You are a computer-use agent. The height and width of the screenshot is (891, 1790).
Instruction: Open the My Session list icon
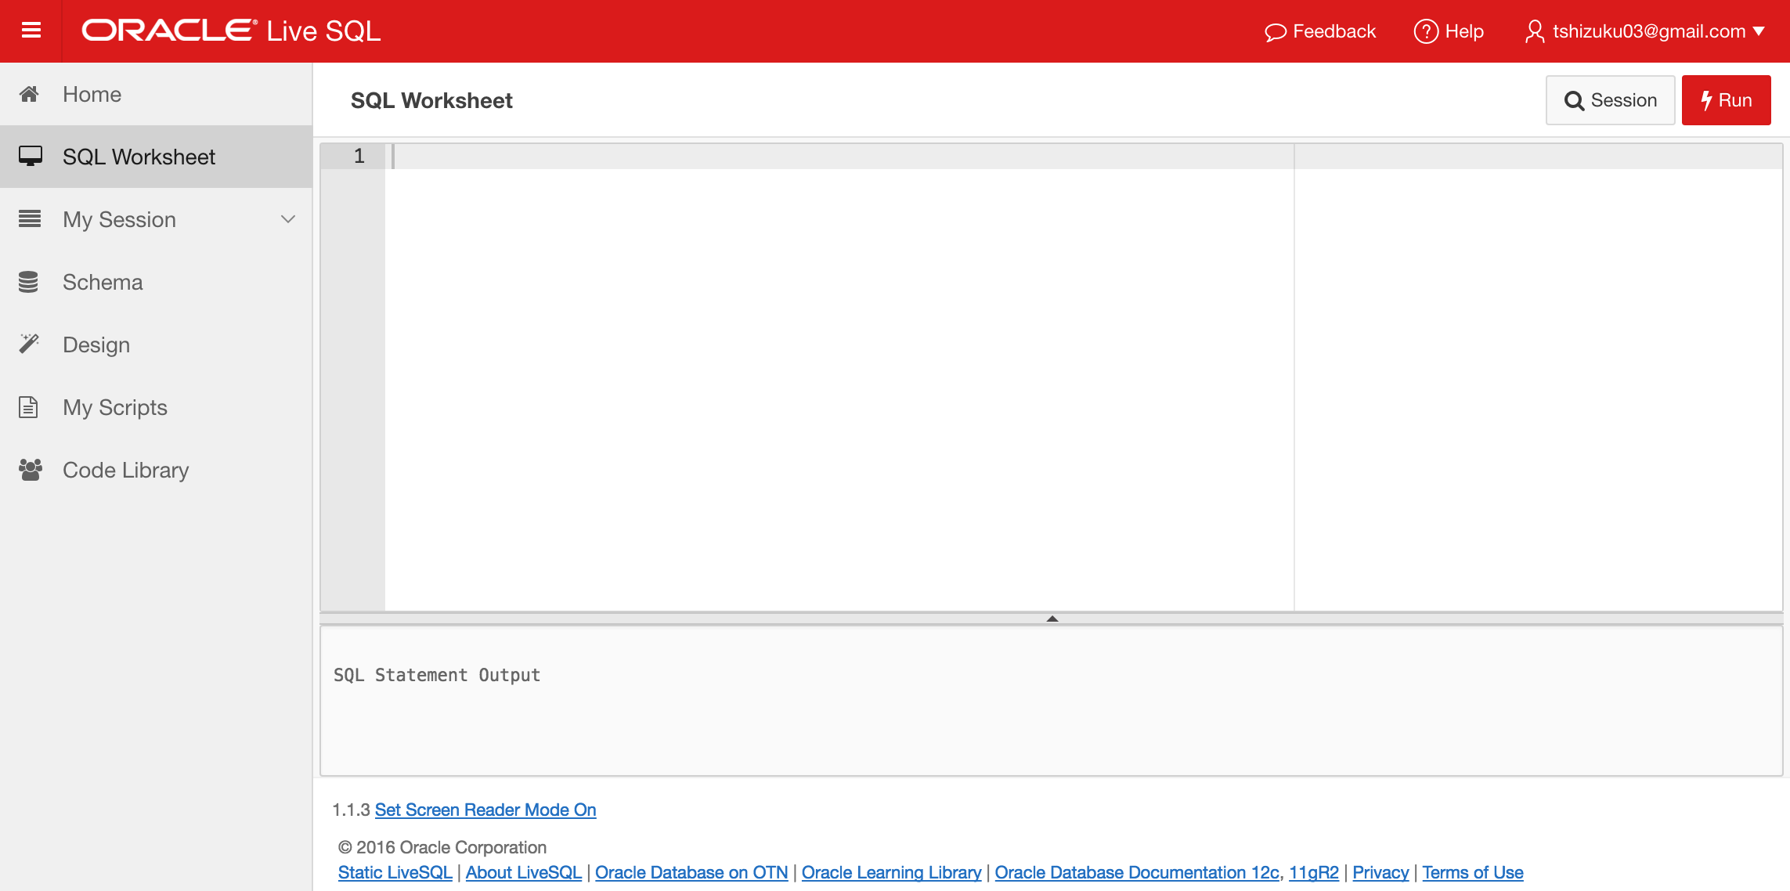(x=30, y=219)
